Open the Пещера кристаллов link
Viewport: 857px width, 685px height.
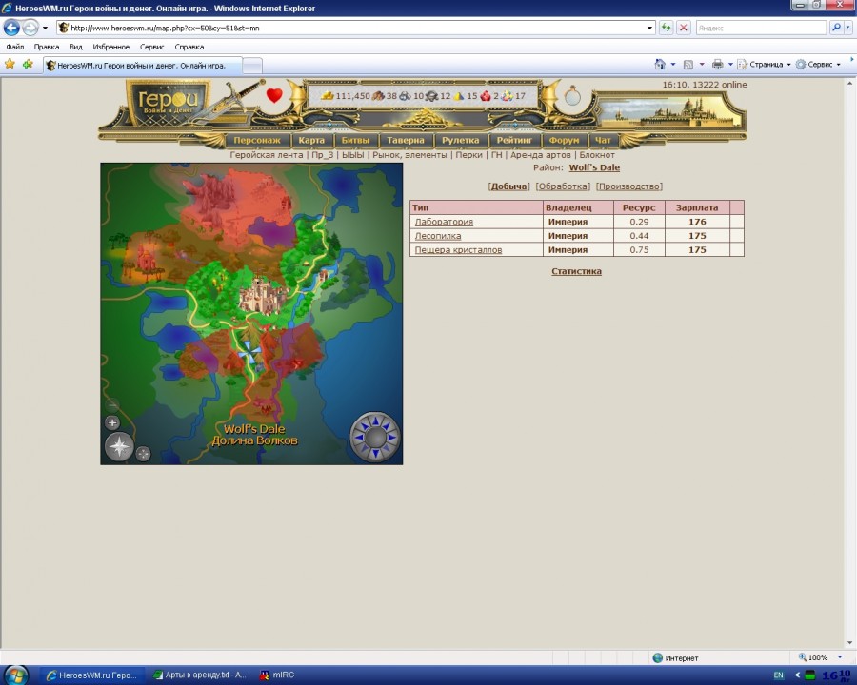[458, 249]
